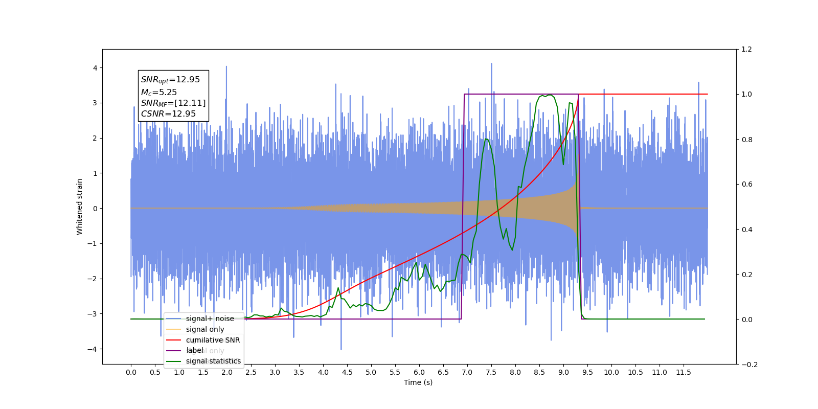Click the 9.5 tick on time axis
Viewport: 818px width, 409px height.
click(587, 372)
